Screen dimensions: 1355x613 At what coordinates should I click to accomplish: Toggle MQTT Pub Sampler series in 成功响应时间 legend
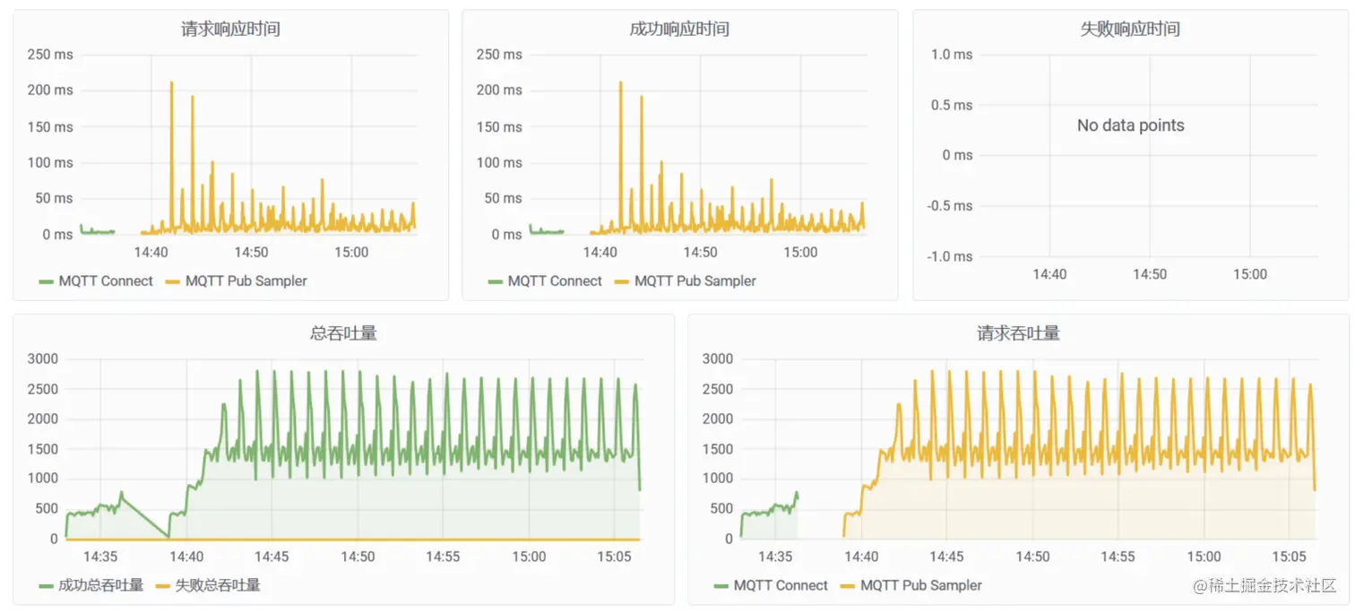[695, 281]
